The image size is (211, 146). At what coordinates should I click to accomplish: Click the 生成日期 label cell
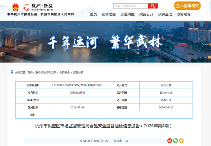tap(33, 107)
